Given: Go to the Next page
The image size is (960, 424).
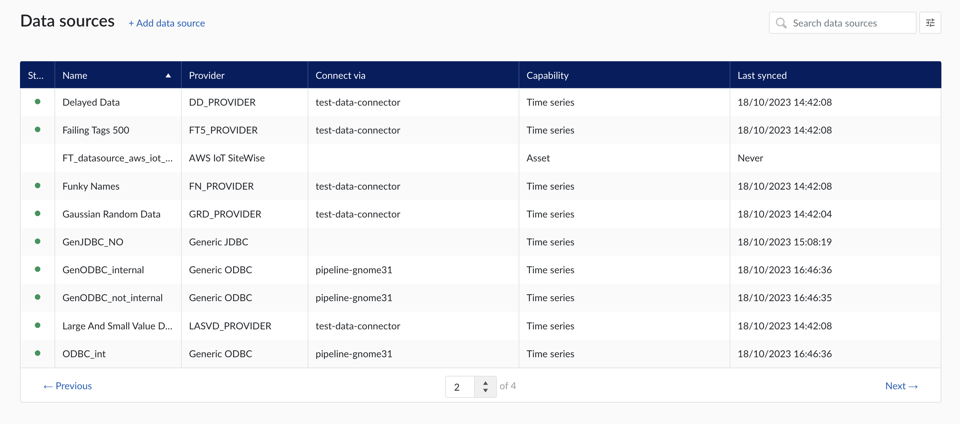Looking at the screenshot, I should click(x=901, y=386).
